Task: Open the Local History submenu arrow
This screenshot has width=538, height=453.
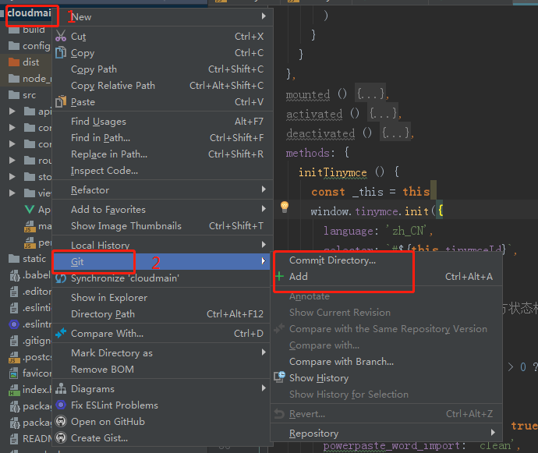Action: (264, 244)
